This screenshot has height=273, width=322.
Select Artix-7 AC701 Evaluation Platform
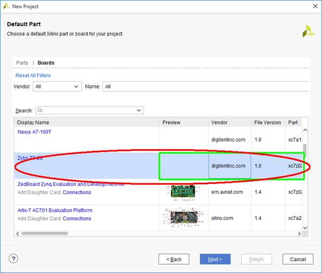(55, 210)
